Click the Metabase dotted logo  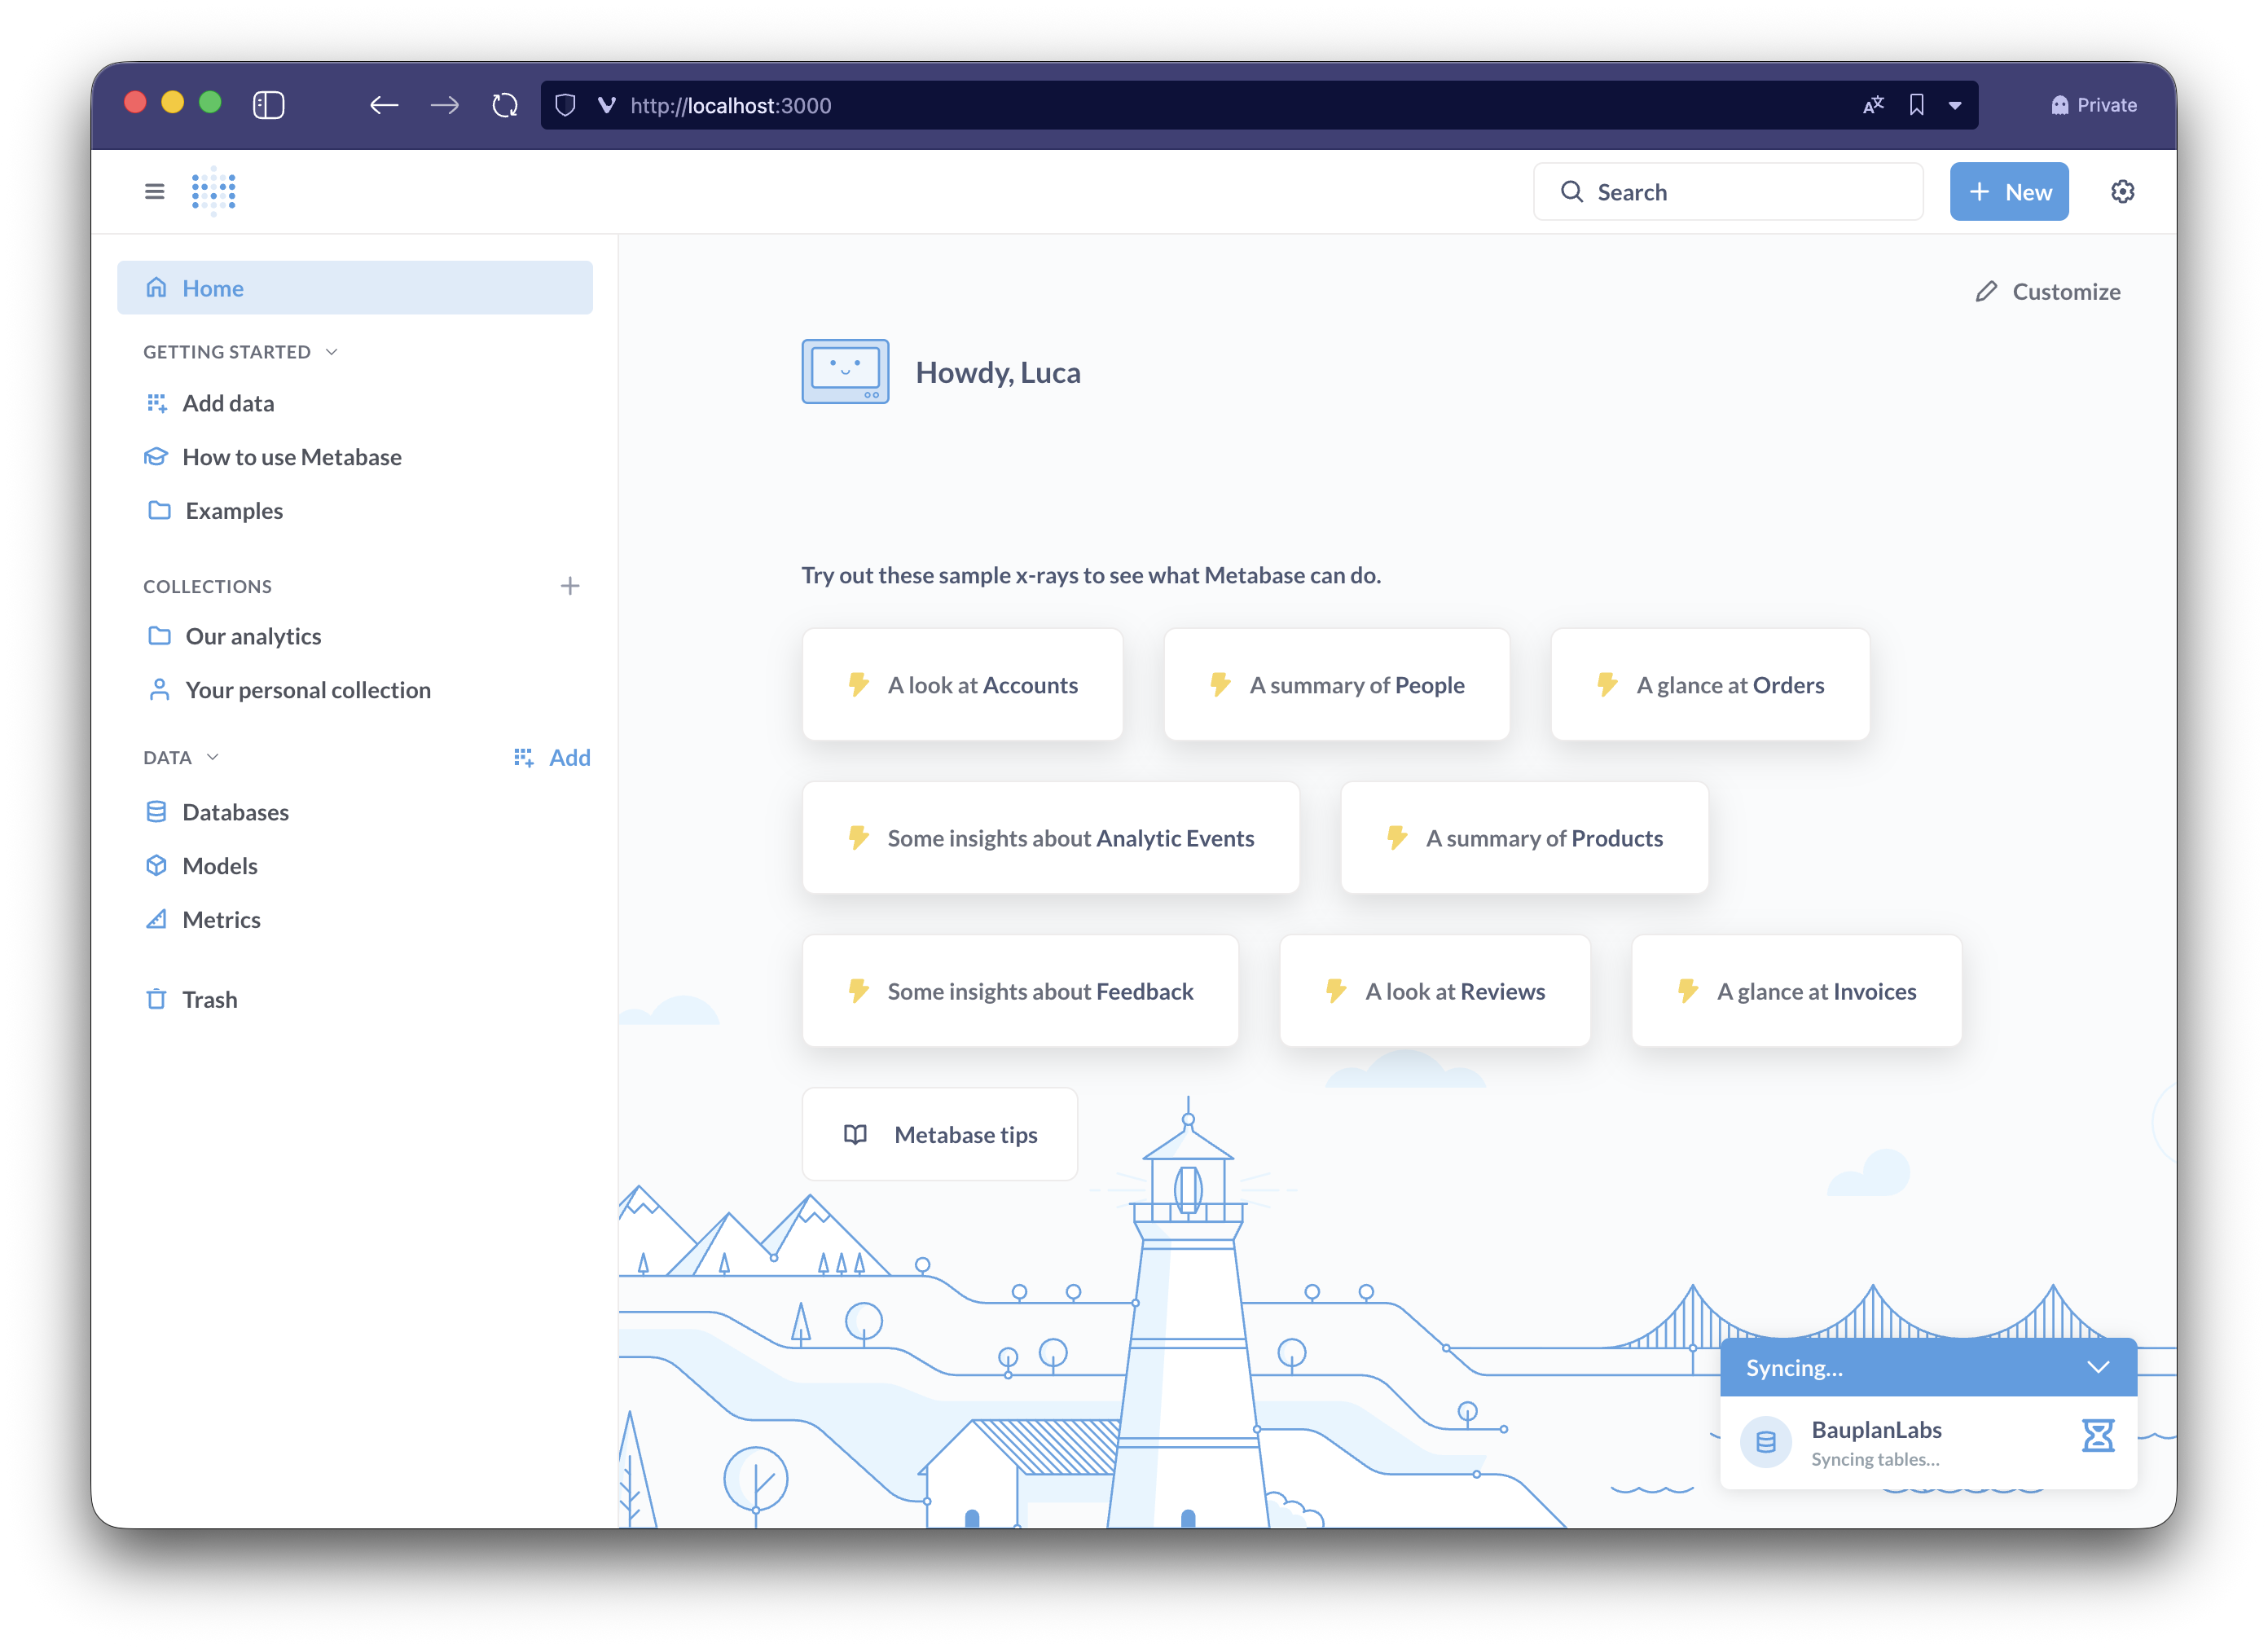[x=214, y=190]
